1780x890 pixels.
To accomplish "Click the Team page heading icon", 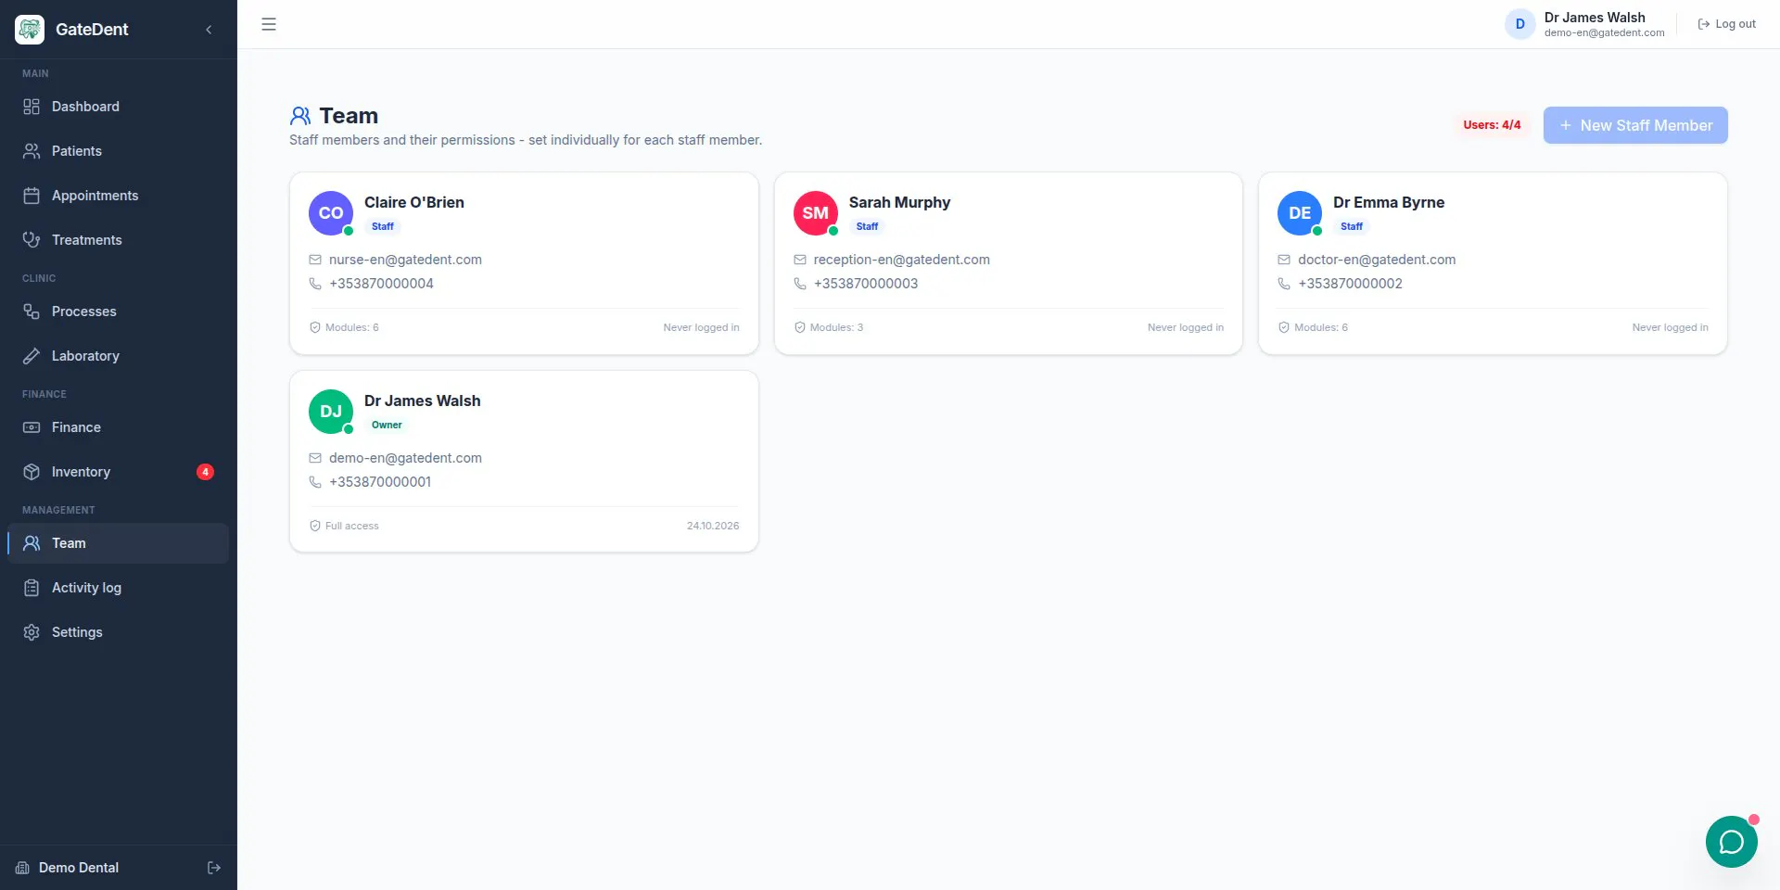I will [300, 116].
